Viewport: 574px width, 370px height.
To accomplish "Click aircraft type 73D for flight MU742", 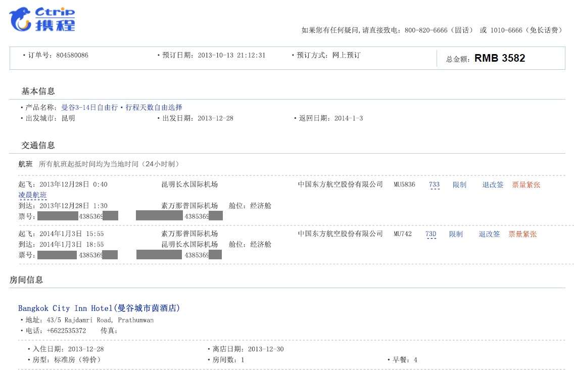I will pos(431,234).
